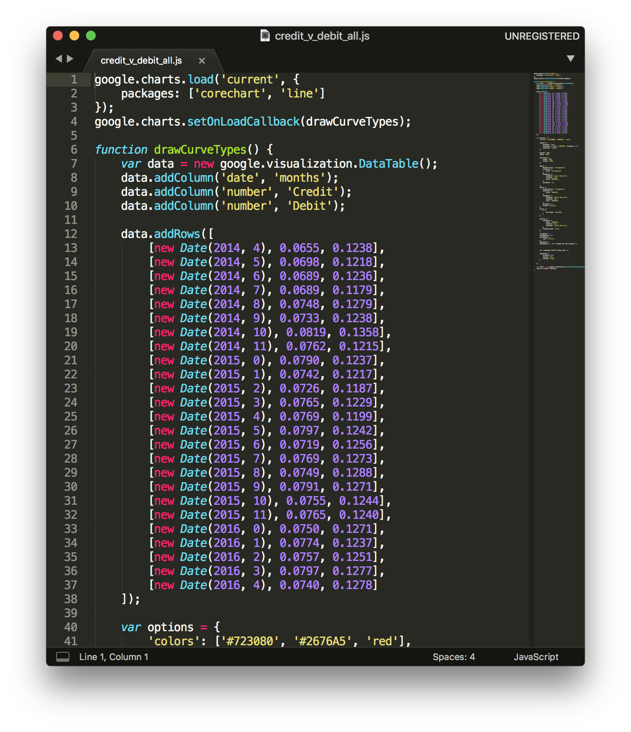Click the file icon in the title bar
This screenshot has height=732, width=631.
[265, 36]
